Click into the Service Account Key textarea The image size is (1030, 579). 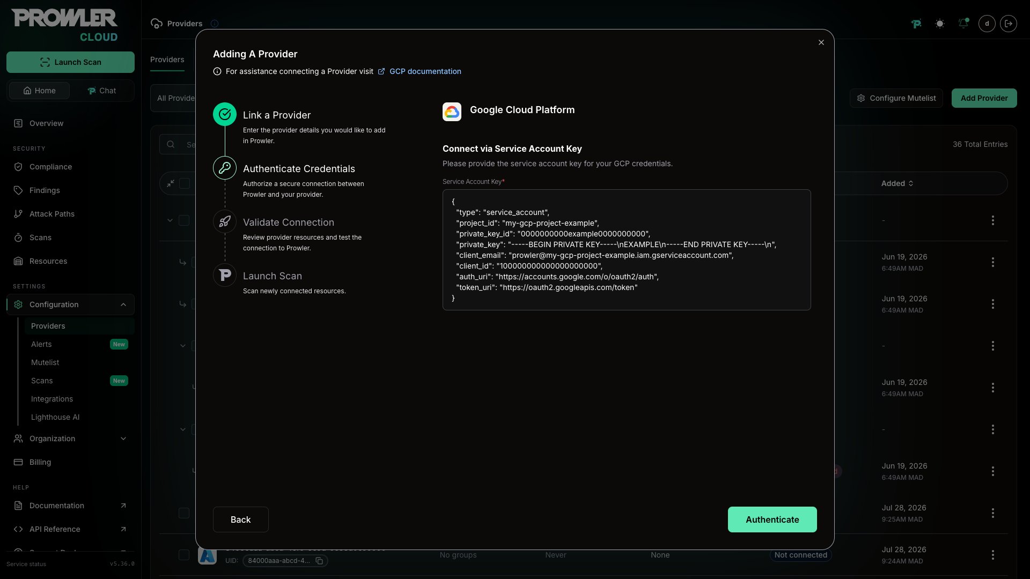[626, 250]
